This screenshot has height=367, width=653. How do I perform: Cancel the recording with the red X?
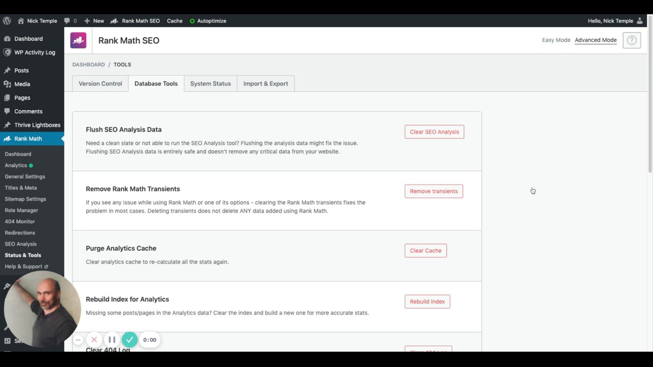click(x=94, y=339)
